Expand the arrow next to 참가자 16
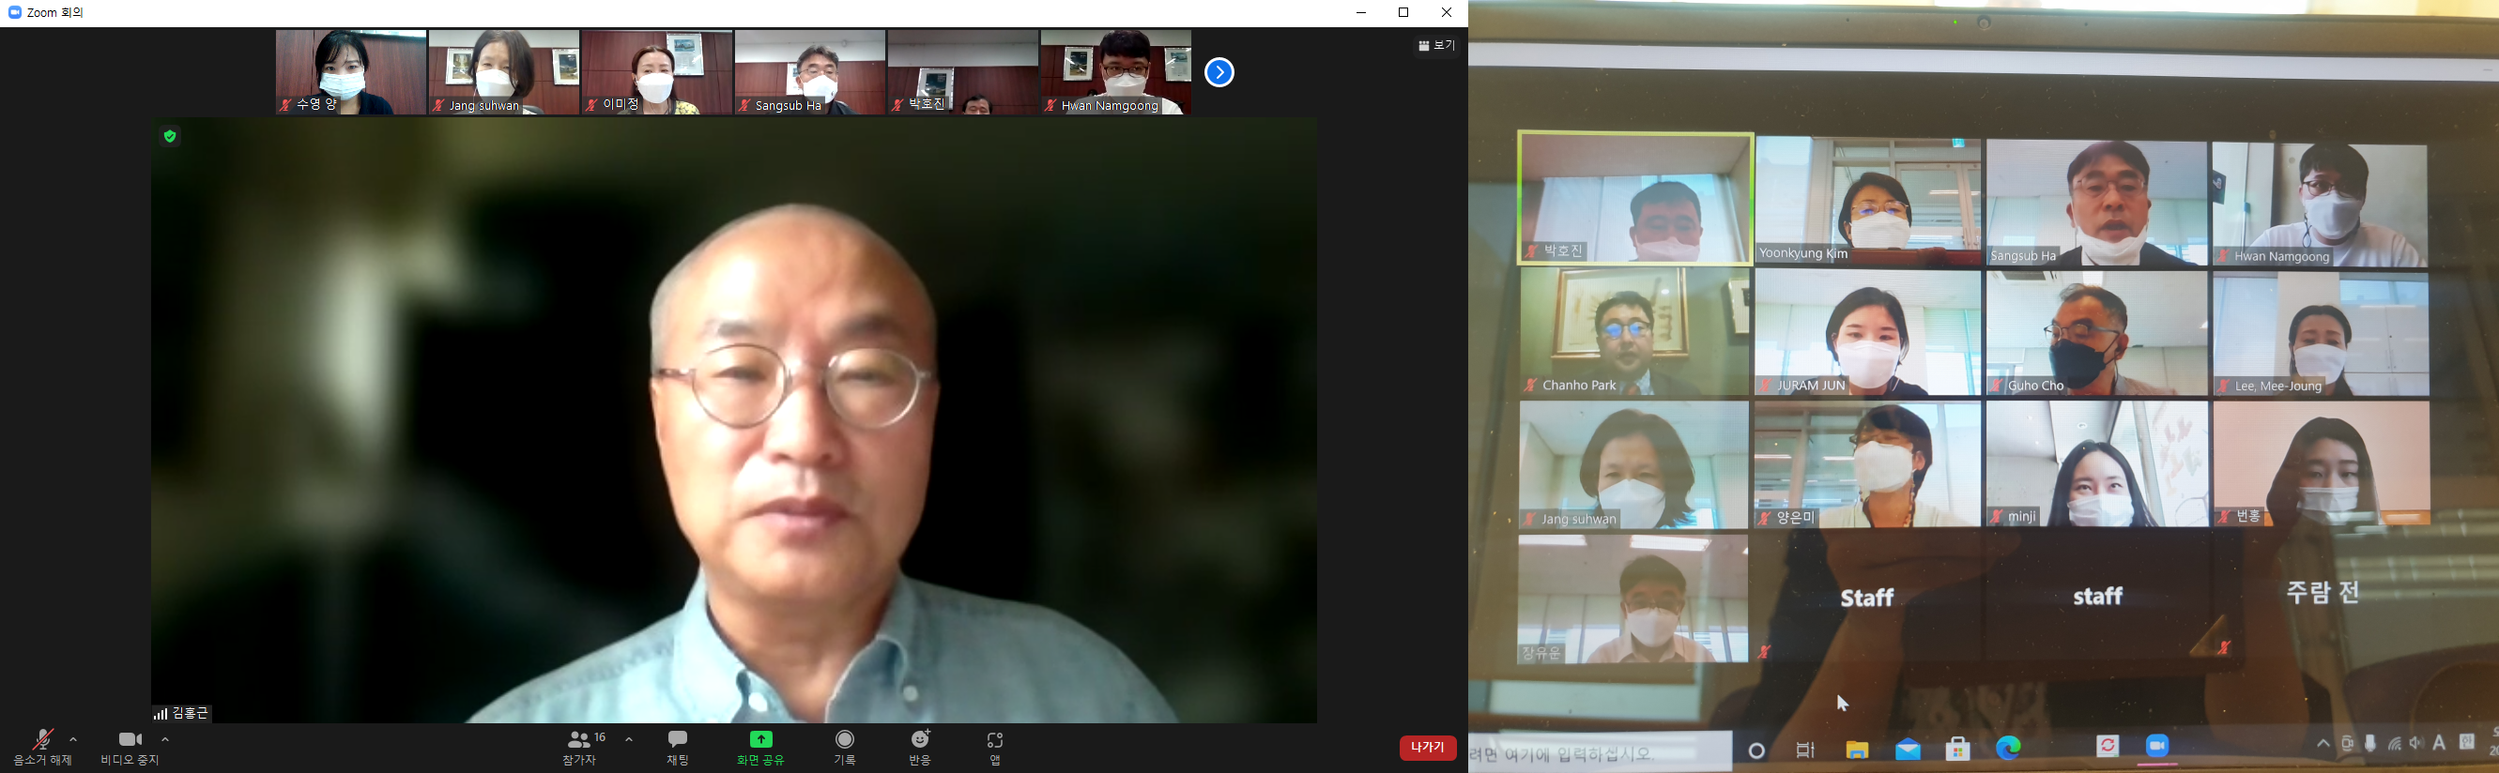2499x773 pixels. click(629, 739)
